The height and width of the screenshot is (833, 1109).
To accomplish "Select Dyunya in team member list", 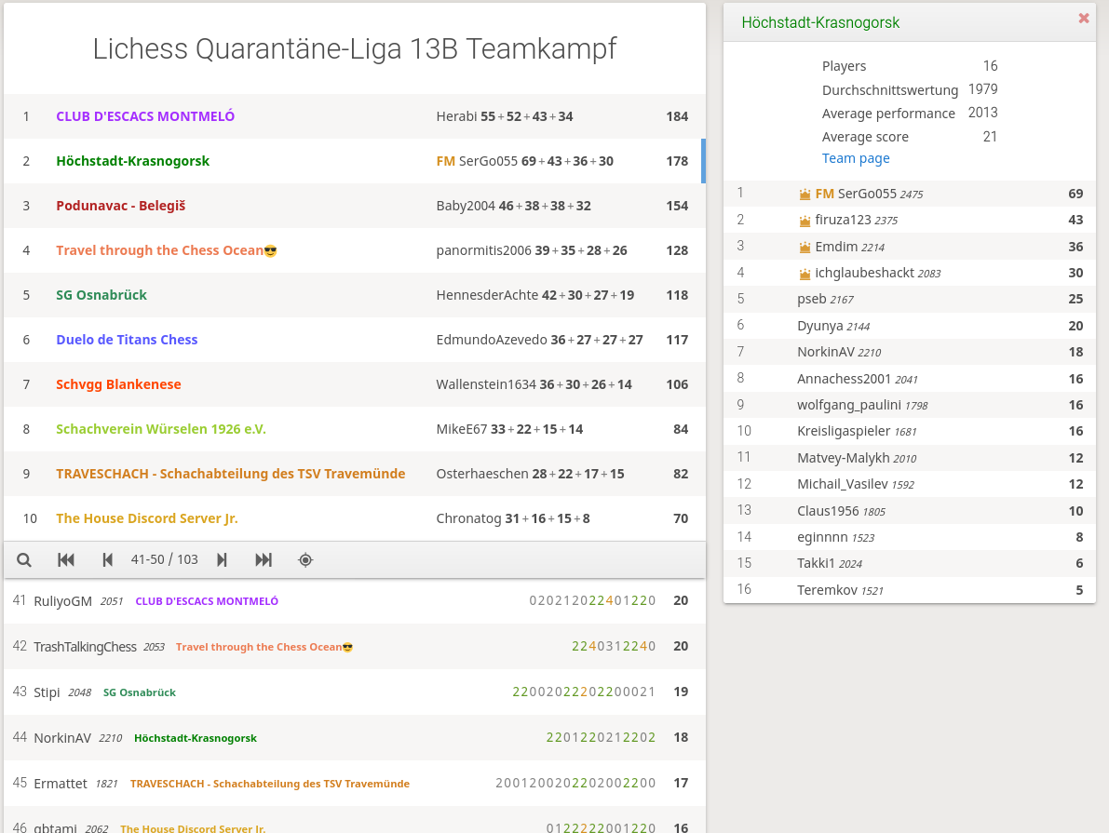I will pos(910,326).
